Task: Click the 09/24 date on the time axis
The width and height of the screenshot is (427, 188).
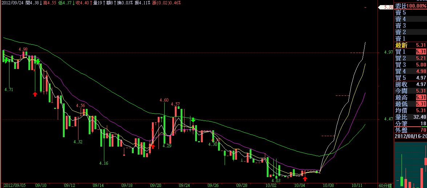Action: 184,185
